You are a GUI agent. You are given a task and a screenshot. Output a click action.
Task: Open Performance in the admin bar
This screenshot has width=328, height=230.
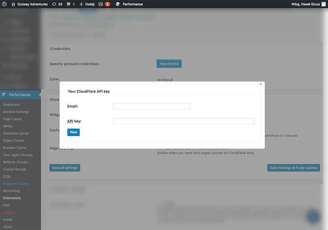point(133,4)
